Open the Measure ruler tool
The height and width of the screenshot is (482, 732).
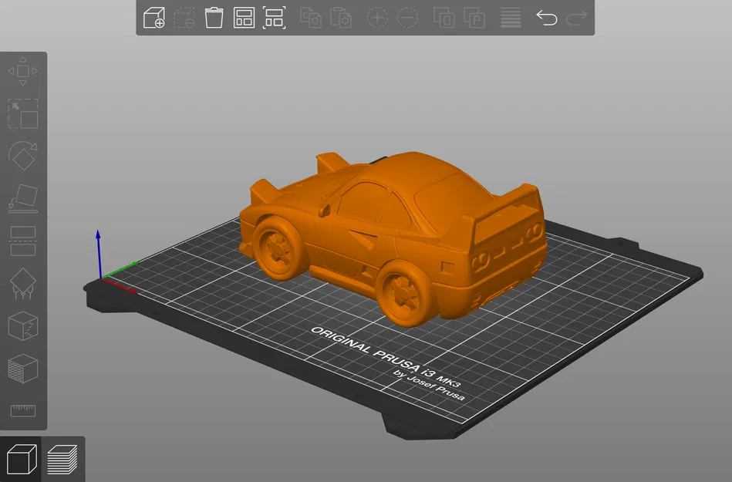[x=23, y=410]
